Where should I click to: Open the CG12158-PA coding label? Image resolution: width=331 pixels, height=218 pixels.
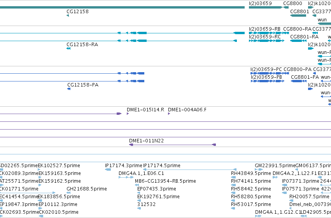[83, 85]
